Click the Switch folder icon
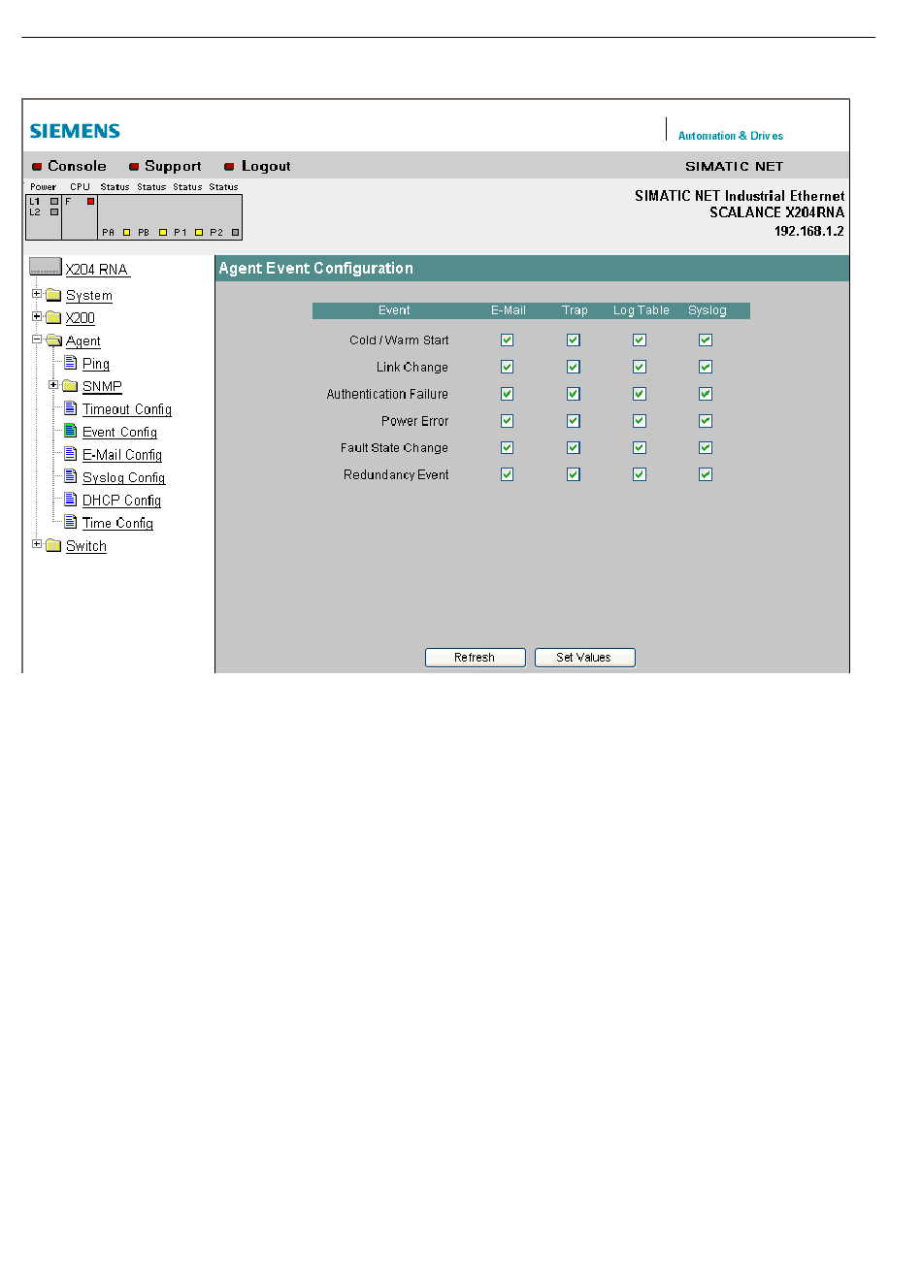922x1262 pixels. click(x=53, y=545)
